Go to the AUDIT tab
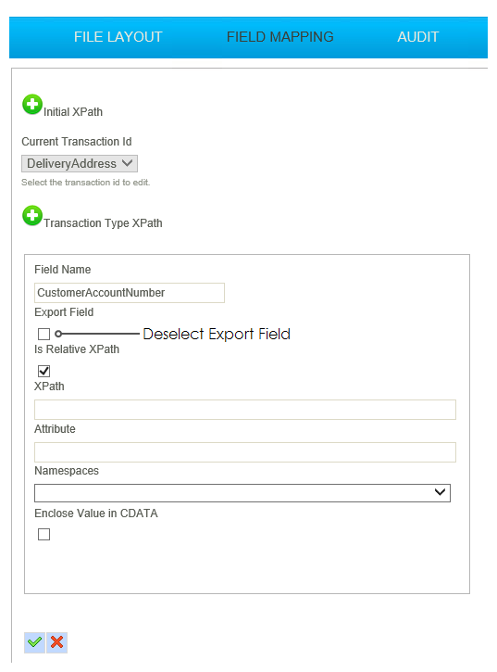 coord(418,37)
